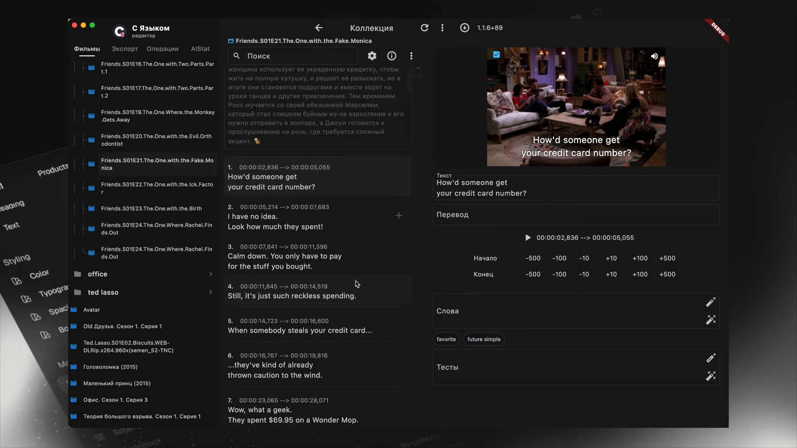
Task: Open subtitle settings gear icon
Action: tap(372, 56)
